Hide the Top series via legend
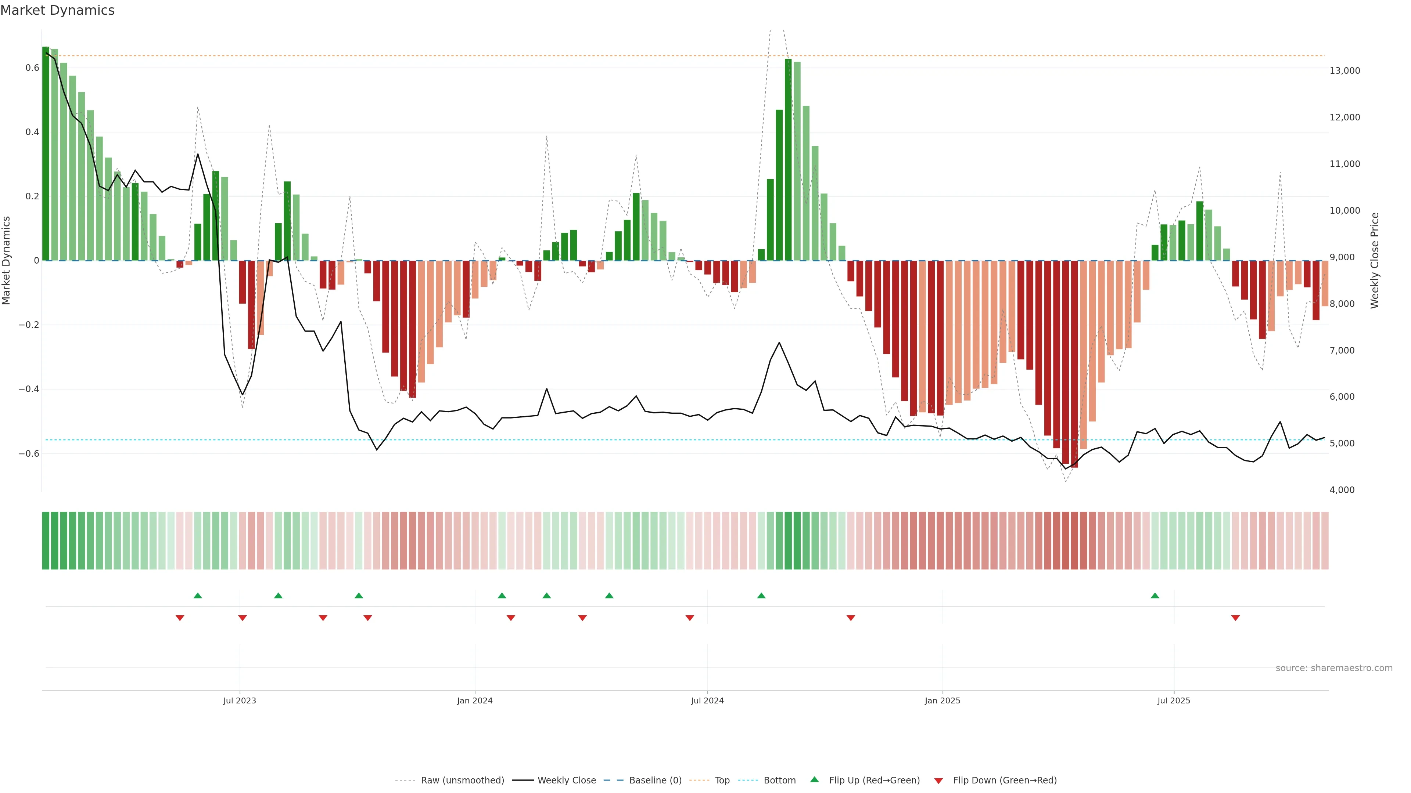Viewport: 1411px width, 793px height. point(722,780)
